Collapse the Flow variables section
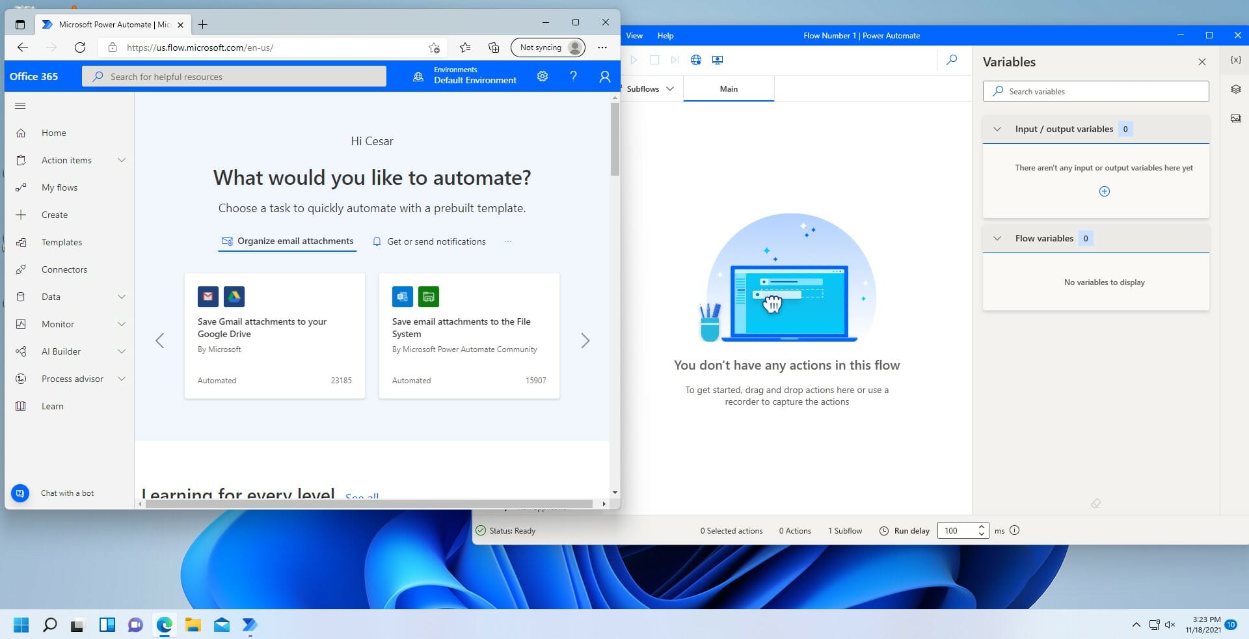 tap(997, 238)
